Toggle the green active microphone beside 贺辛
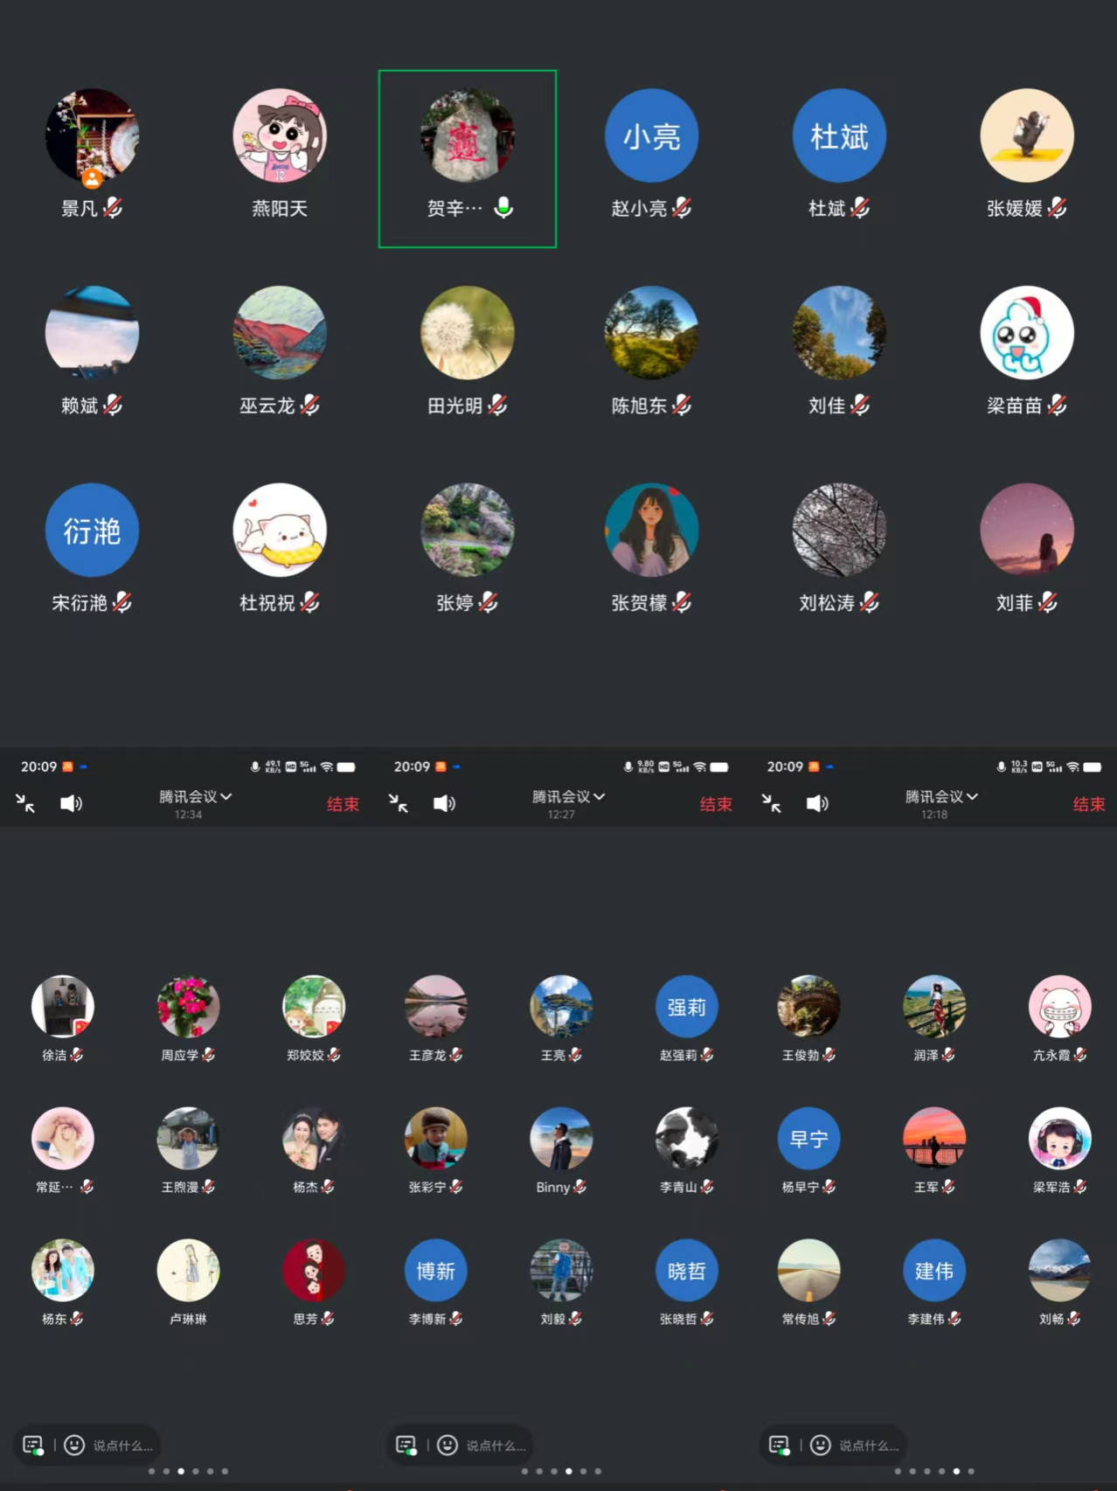Screen dimensions: 1117x1491 click(x=503, y=207)
